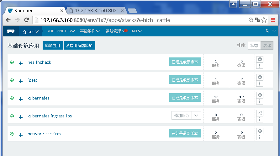Image resolution: width=280 pixels, height=156 pixels.
Task: Open the network-services stack link
Action: coord(44,134)
